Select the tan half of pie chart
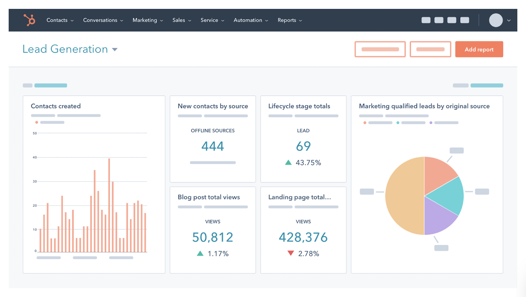 tap(404, 196)
